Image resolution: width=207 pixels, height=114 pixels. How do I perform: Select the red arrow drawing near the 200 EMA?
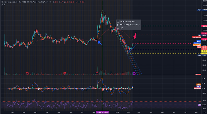click(135, 35)
